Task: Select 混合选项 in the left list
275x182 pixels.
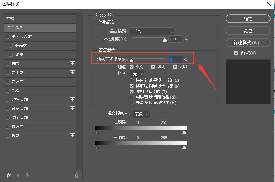Action: pyautogui.click(x=40, y=28)
